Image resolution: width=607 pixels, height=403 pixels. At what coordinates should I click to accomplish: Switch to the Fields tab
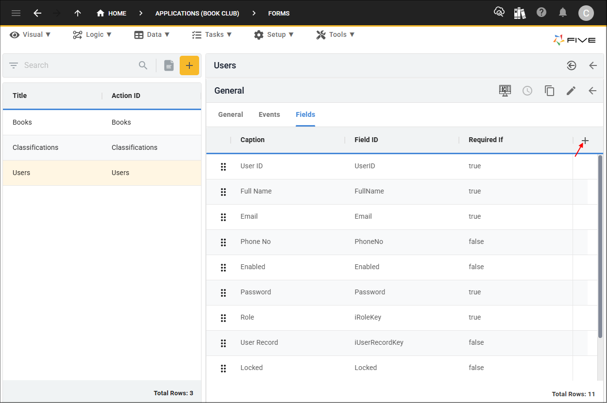305,114
